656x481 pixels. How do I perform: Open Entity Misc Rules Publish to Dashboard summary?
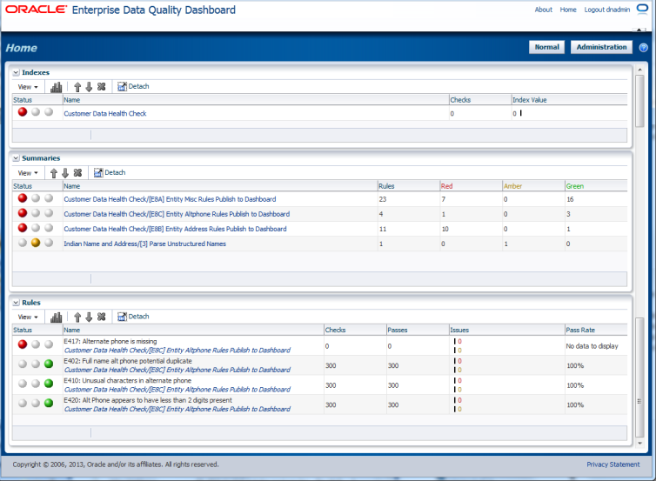(x=170, y=199)
